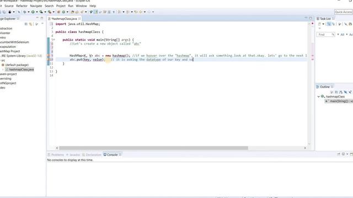
Task: Click the Find field in Task List
Action: coord(325,34)
